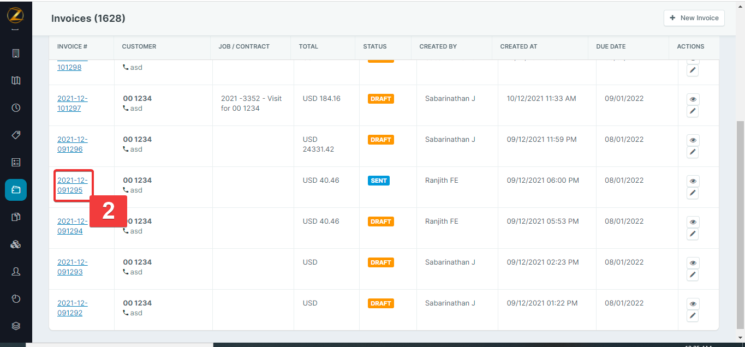Screen dimensions: 745x347
Task: Open the pie chart icon in the sidebar
Action: pyautogui.click(x=15, y=298)
